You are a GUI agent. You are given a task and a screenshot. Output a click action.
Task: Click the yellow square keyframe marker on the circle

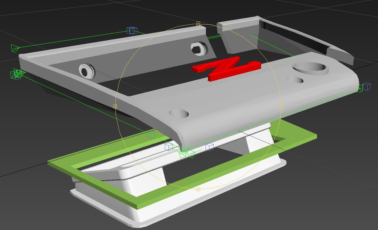(x=198, y=24)
